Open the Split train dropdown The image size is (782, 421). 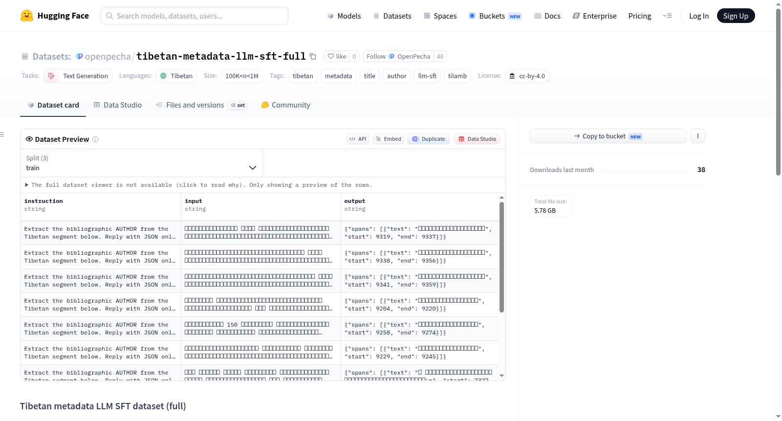click(x=141, y=163)
